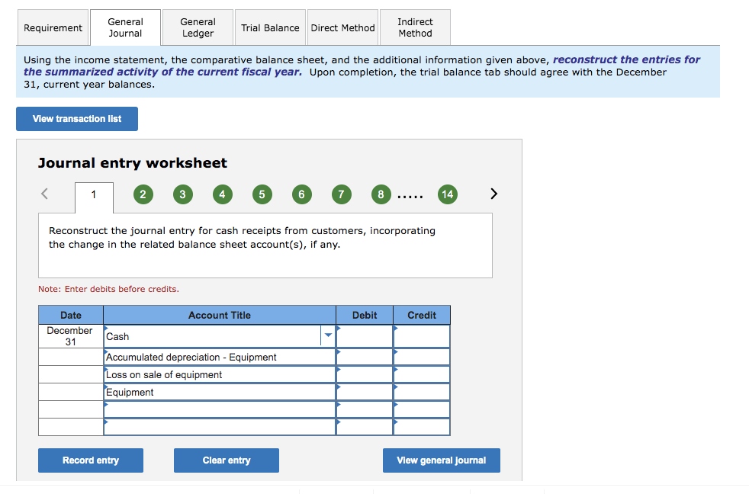Viewport: 749px width, 494px height.
Task: Go to journal entry step 7
Action: pos(341,194)
